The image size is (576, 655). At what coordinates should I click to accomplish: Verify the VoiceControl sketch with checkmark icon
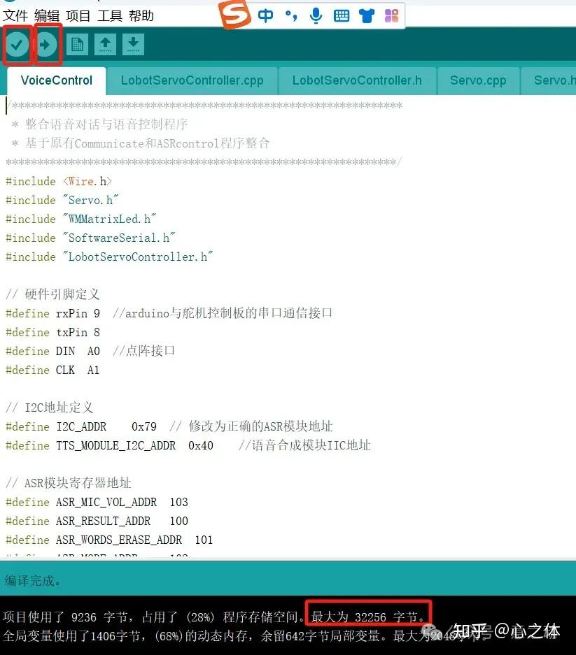(x=17, y=44)
